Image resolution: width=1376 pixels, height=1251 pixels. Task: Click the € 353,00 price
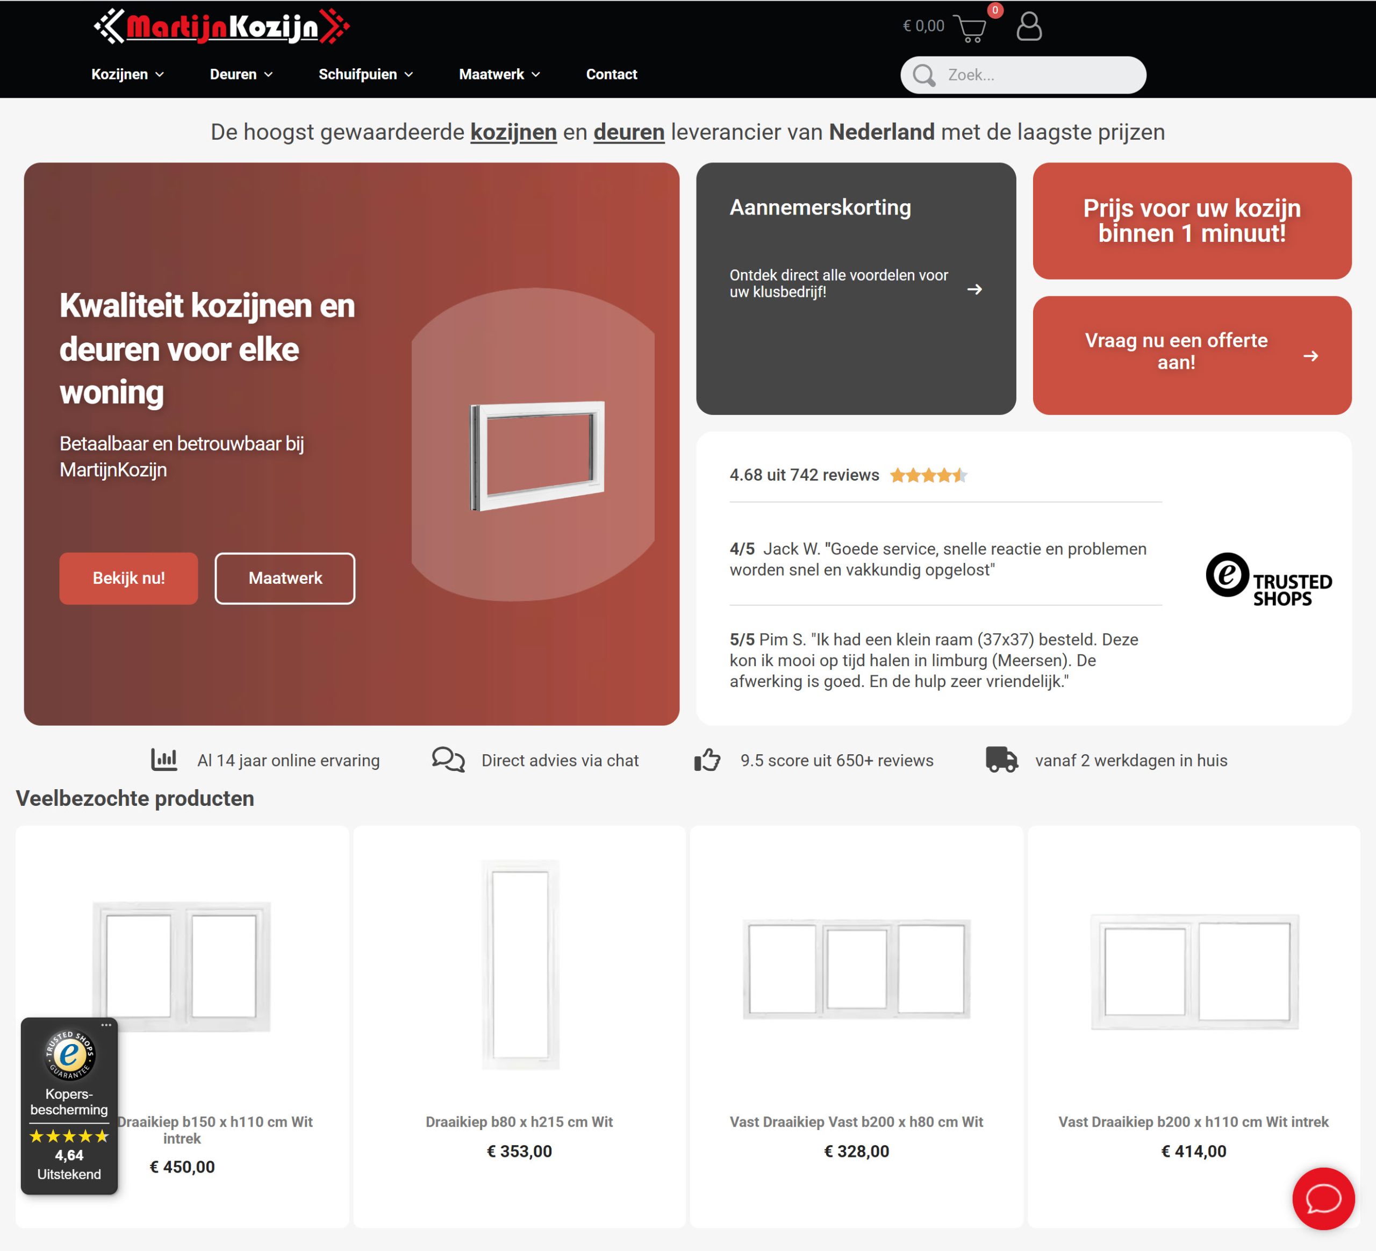pyautogui.click(x=519, y=1152)
